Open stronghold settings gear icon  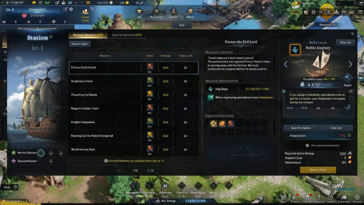coord(71,9)
